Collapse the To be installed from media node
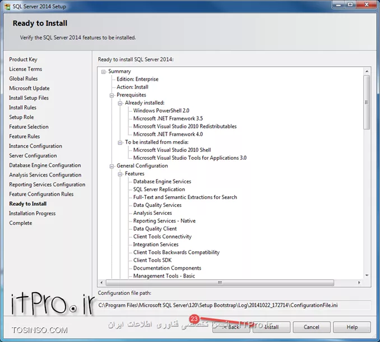The image size is (380, 342). [x=120, y=142]
